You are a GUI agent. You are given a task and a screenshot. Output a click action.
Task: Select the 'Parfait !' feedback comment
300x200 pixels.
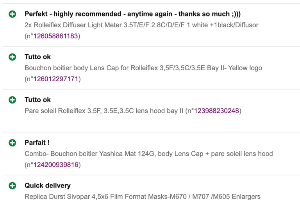point(37,143)
